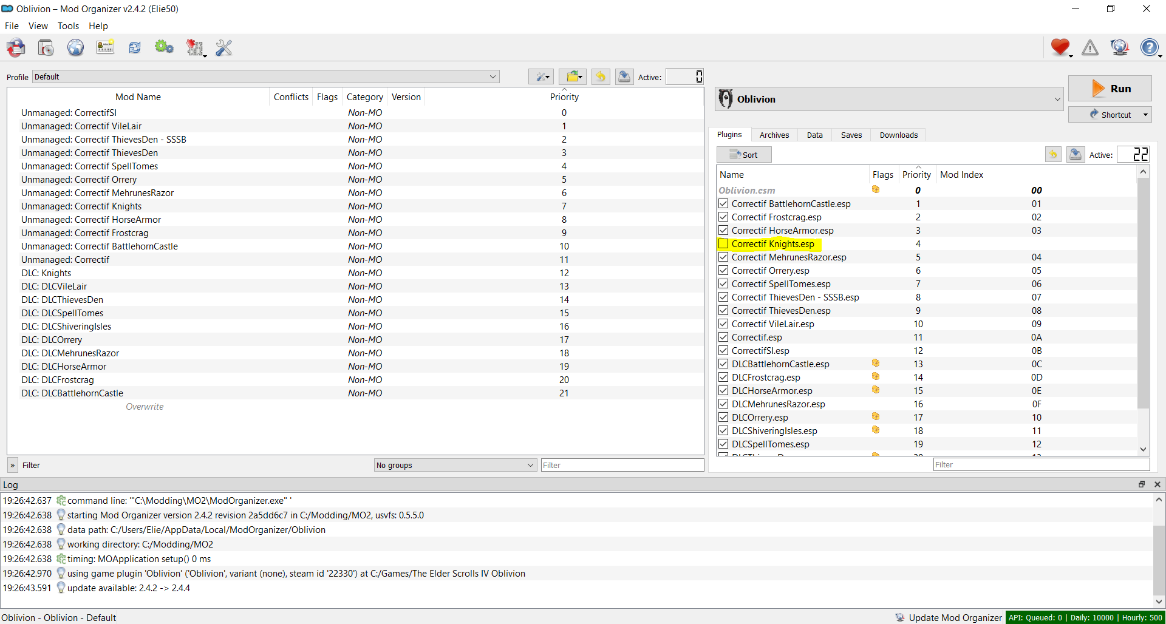Open the View menu
Image resolution: width=1166 pixels, height=624 pixels.
coord(38,26)
